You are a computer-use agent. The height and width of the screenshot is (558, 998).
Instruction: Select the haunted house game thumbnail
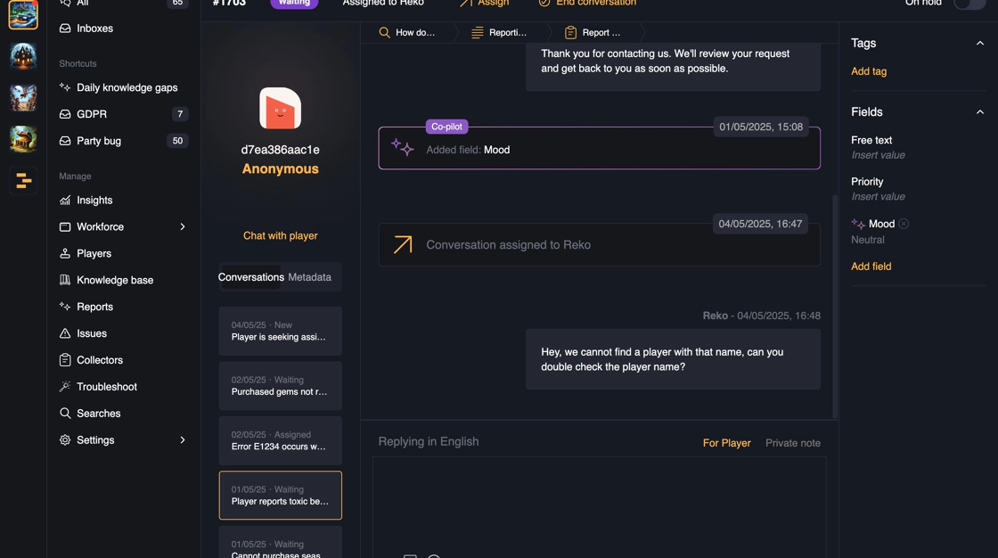[23, 57]
